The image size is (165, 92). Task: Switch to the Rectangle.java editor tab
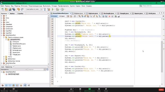[x=109, y=13]
